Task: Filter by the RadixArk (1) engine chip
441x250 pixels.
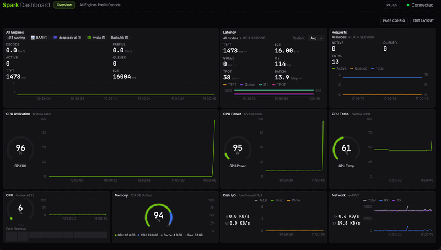Action: tap(120, 38)
